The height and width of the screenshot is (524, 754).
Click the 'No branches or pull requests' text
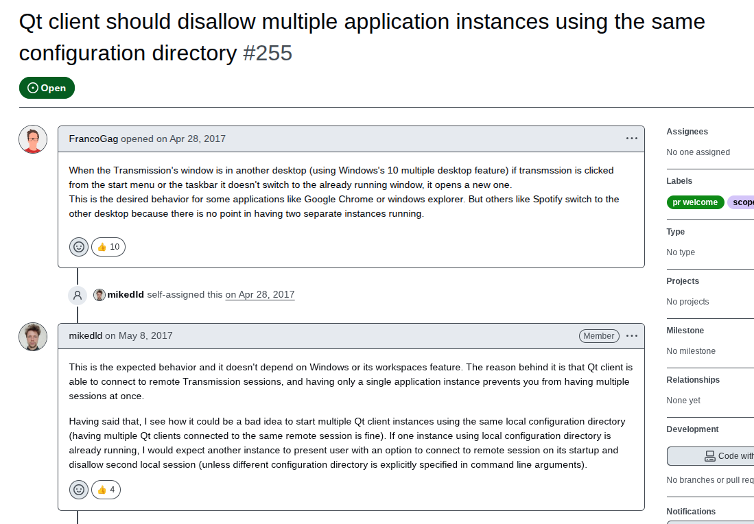710,480
